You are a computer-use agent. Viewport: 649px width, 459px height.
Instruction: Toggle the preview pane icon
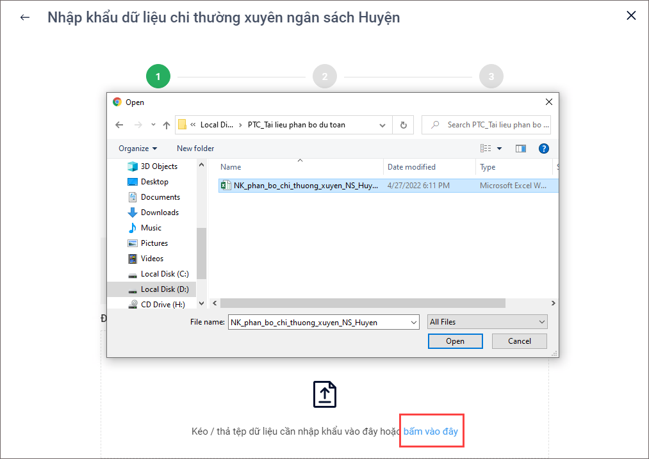520,149
